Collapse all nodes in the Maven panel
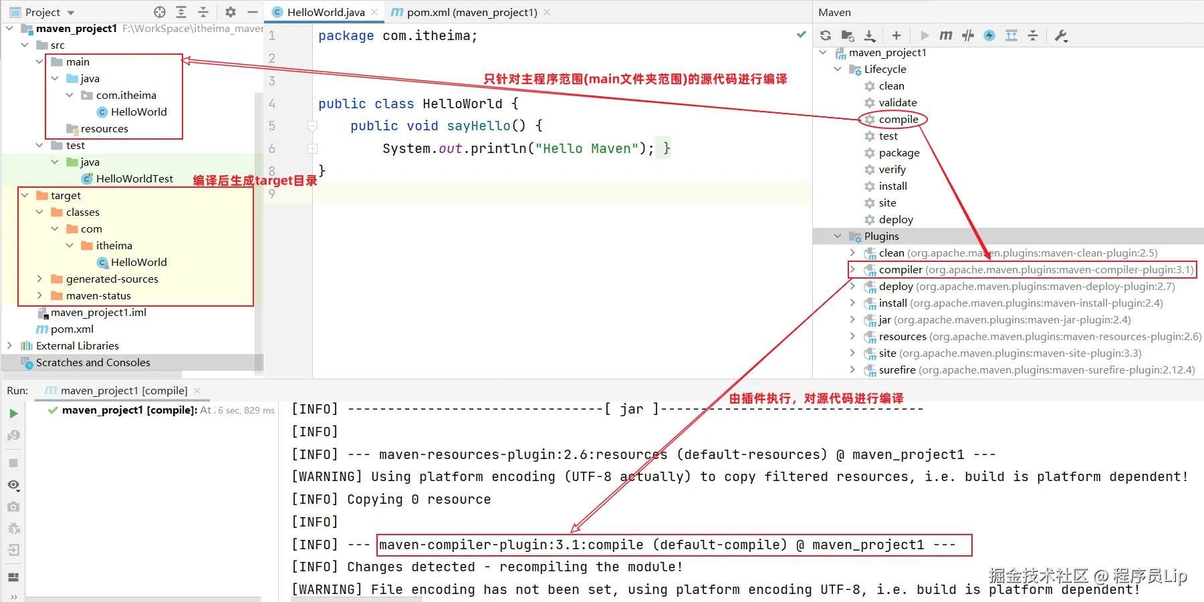 click(x=1034, y=35)
